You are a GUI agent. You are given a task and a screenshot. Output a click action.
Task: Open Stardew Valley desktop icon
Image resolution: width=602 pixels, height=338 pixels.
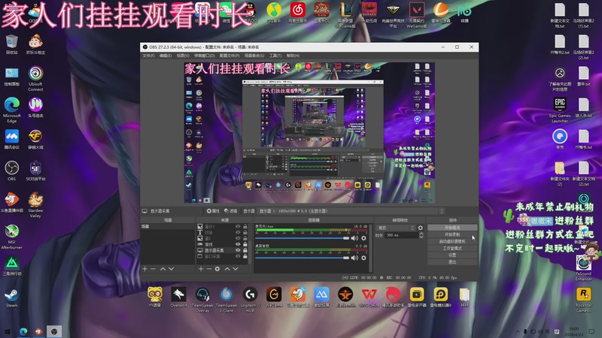click(x=35, y=205)
